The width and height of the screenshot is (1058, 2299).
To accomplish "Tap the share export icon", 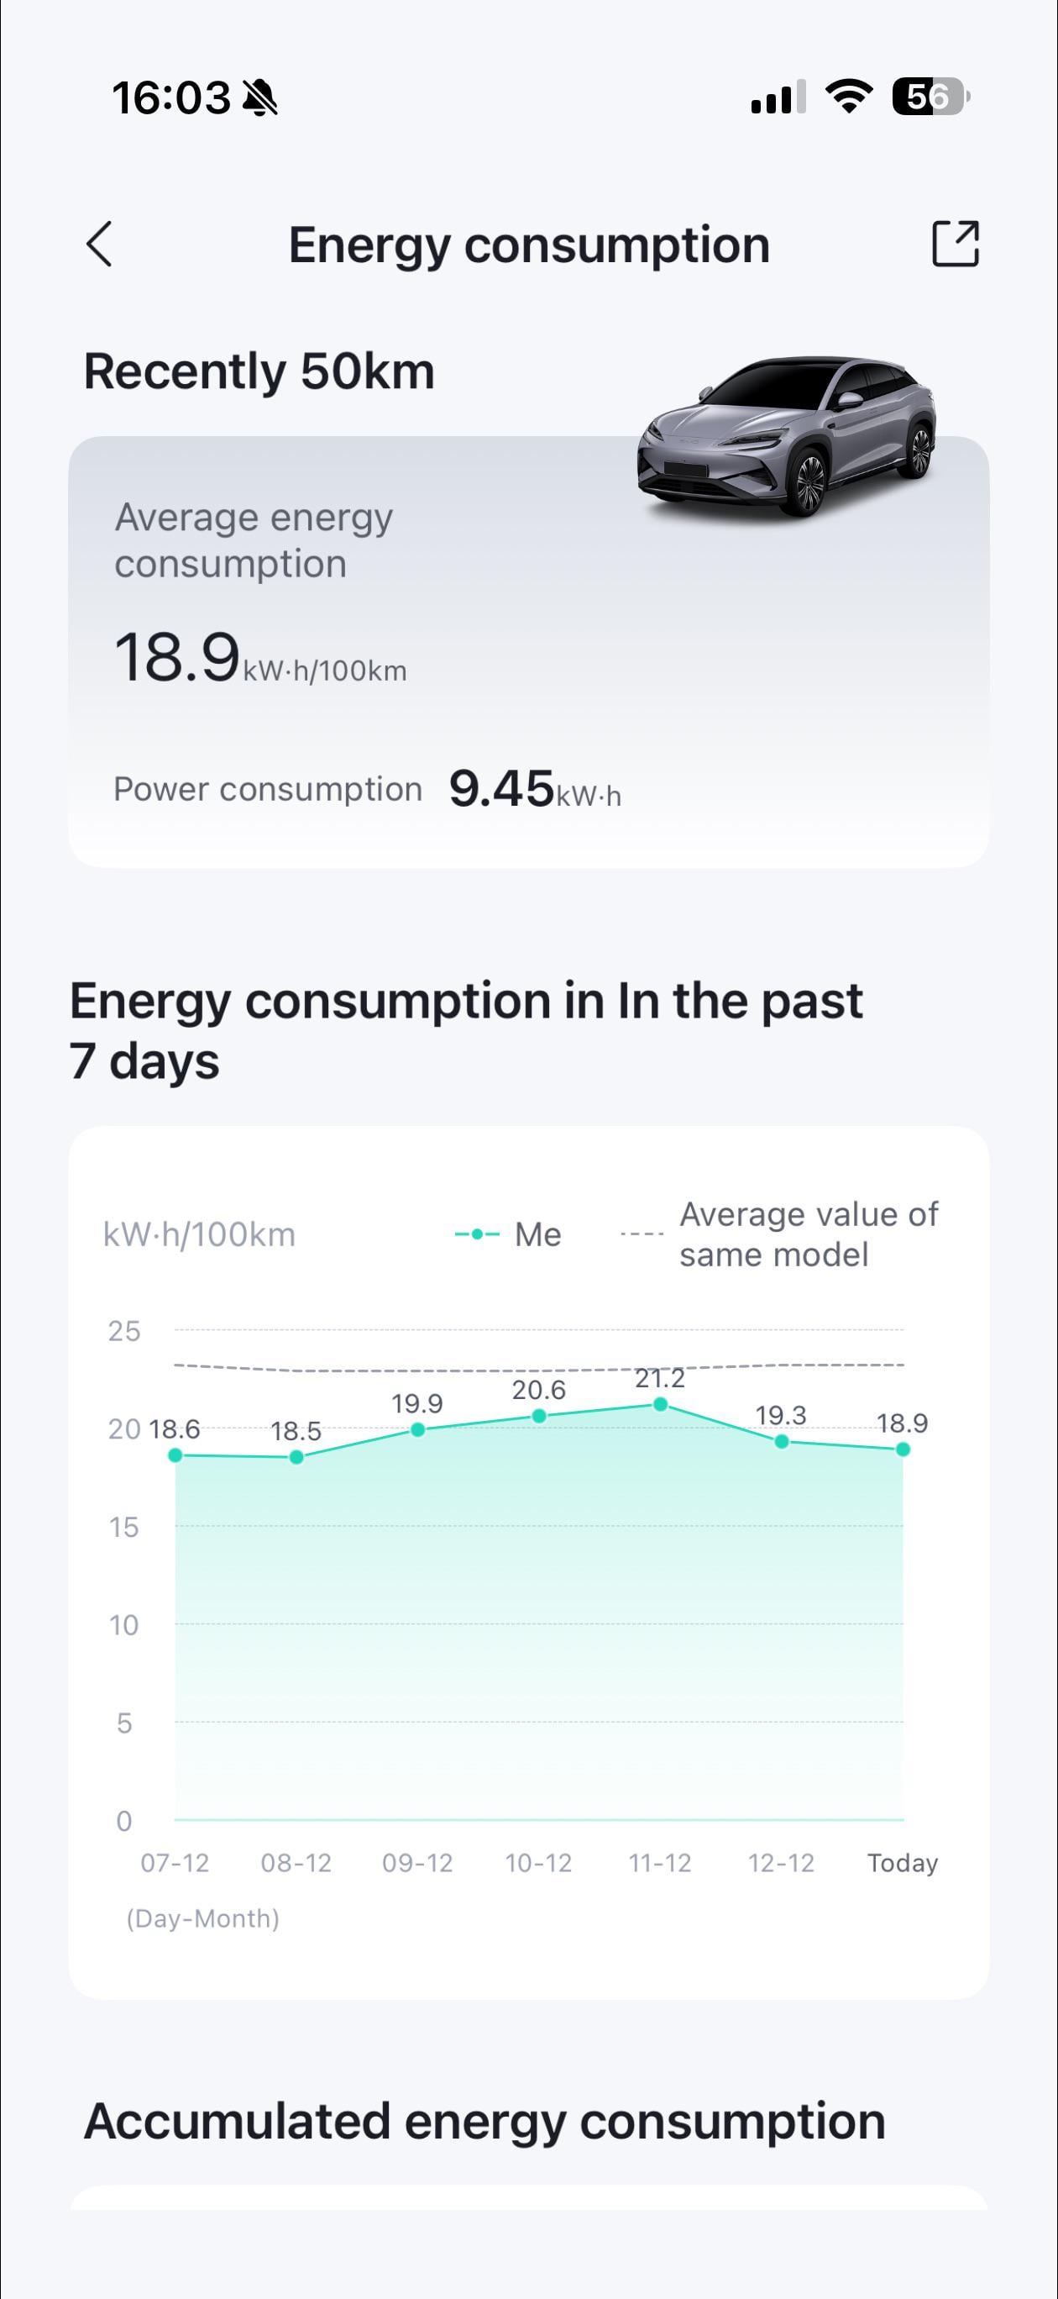I will (x=955, y=244).
